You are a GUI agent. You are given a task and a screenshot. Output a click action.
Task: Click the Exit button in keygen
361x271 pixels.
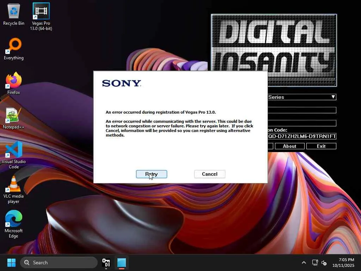click(321, 146)
